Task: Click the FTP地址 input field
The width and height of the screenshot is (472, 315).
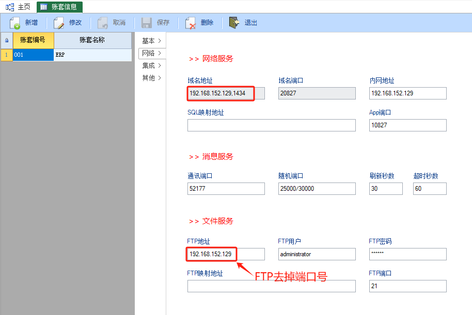Action: [226, 254]
